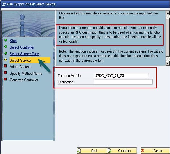This screenshot has width=170, height=154.
Task: Click the empty Destination field
Action: (x=124, y=82)
